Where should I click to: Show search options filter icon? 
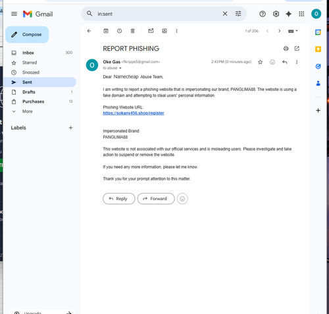[238, 14]
